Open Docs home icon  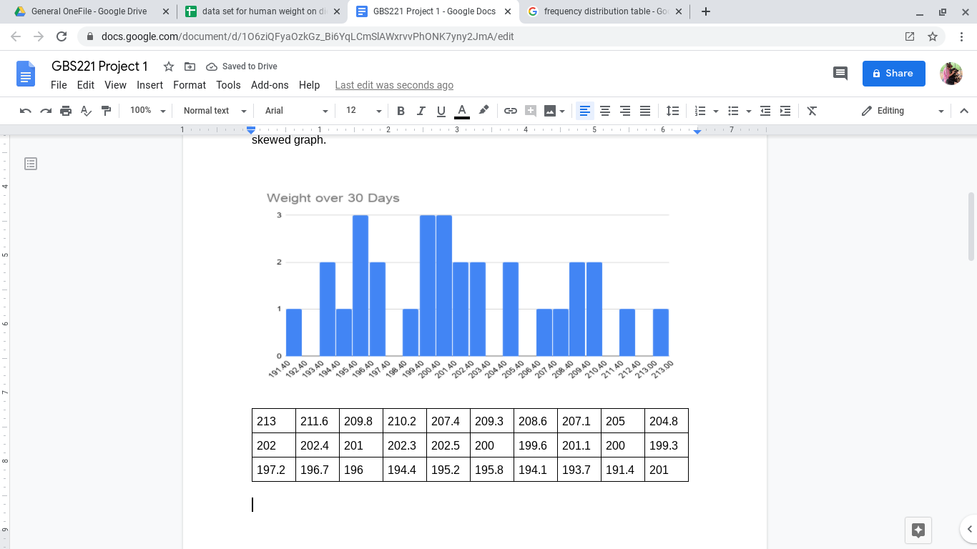(26, 74)
